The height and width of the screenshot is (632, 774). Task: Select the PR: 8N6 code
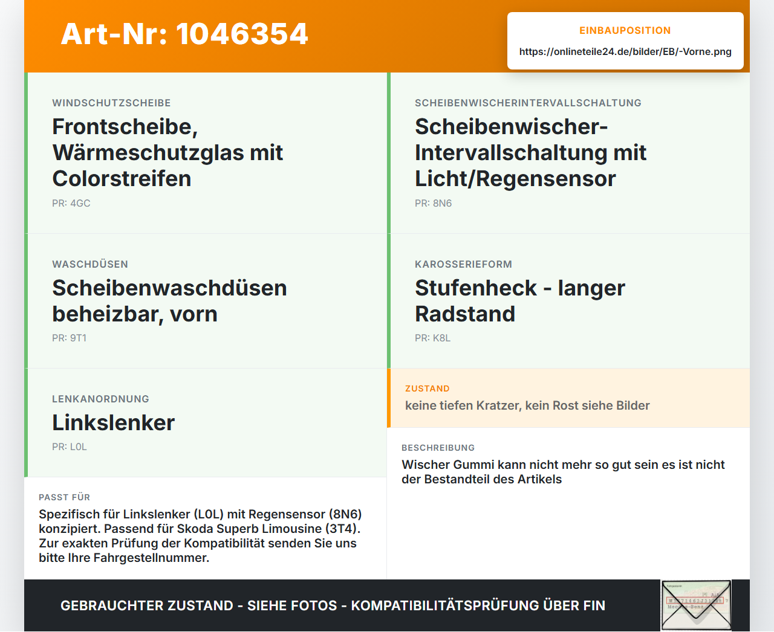pyautogui.click(x=433, y=204)
